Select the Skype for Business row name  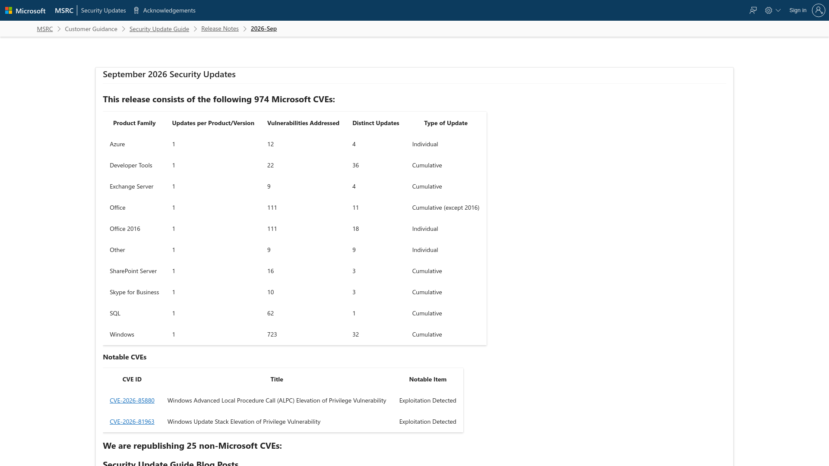click(x=134, y=292)
